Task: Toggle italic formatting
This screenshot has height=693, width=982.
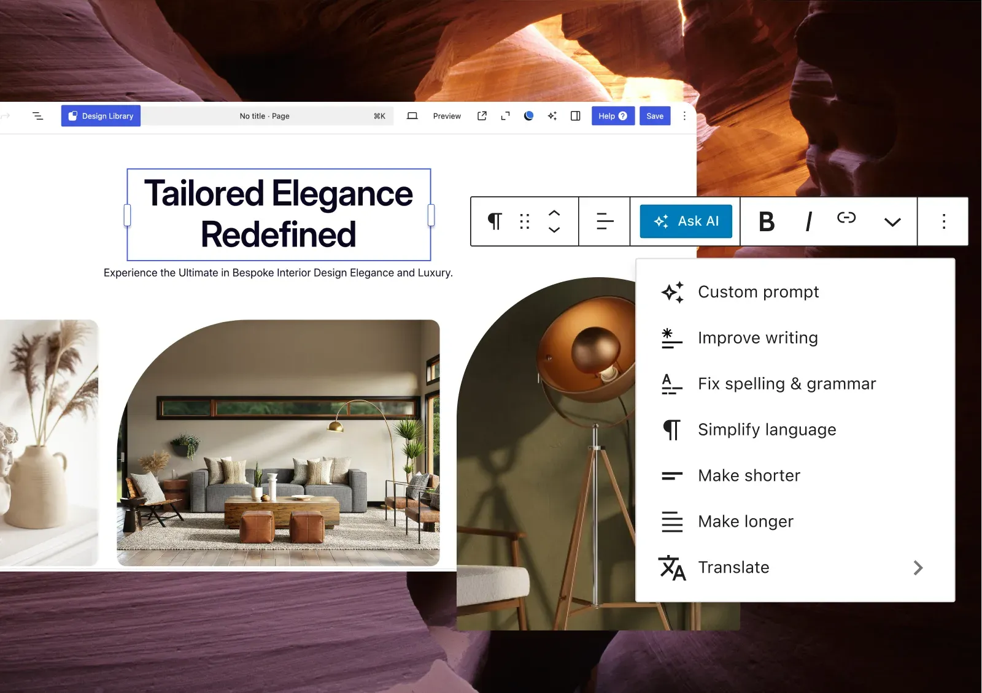Action: click(x=808, y=221)
